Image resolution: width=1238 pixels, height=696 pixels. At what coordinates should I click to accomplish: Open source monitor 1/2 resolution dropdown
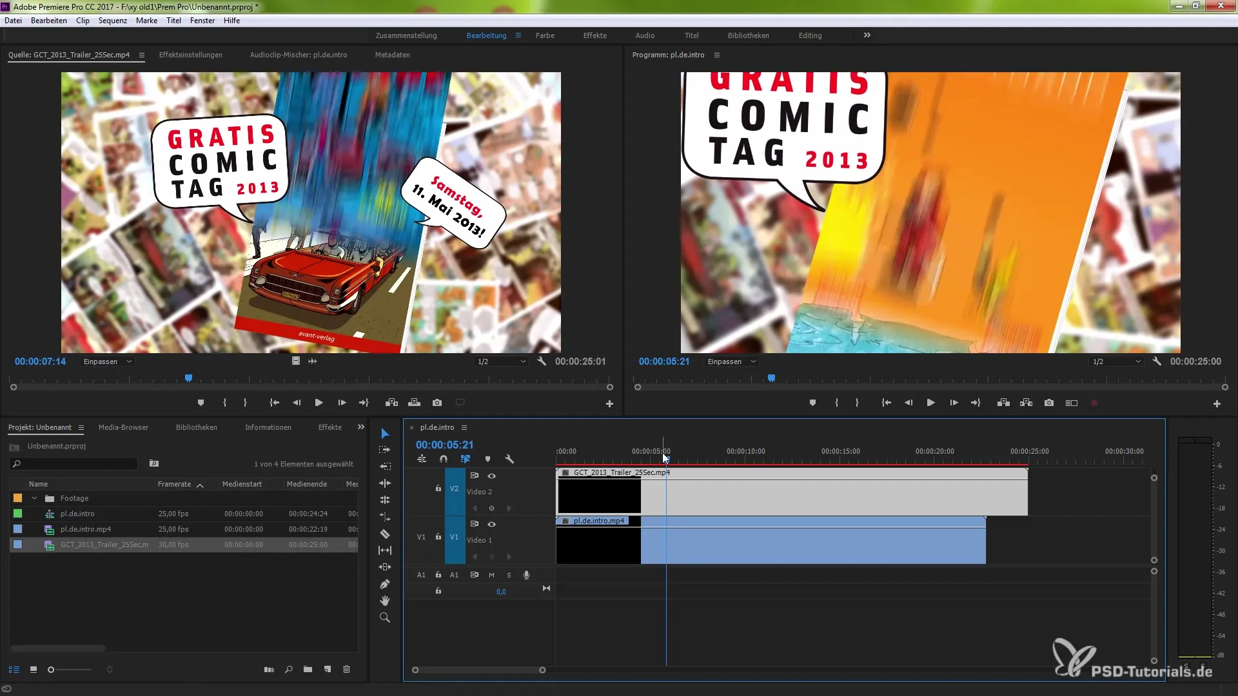click(502, 362)
